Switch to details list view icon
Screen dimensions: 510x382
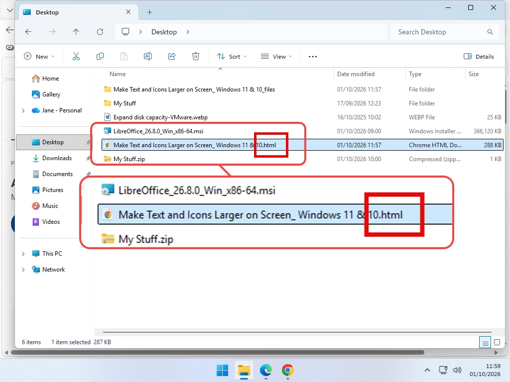(x=485, y=342)
